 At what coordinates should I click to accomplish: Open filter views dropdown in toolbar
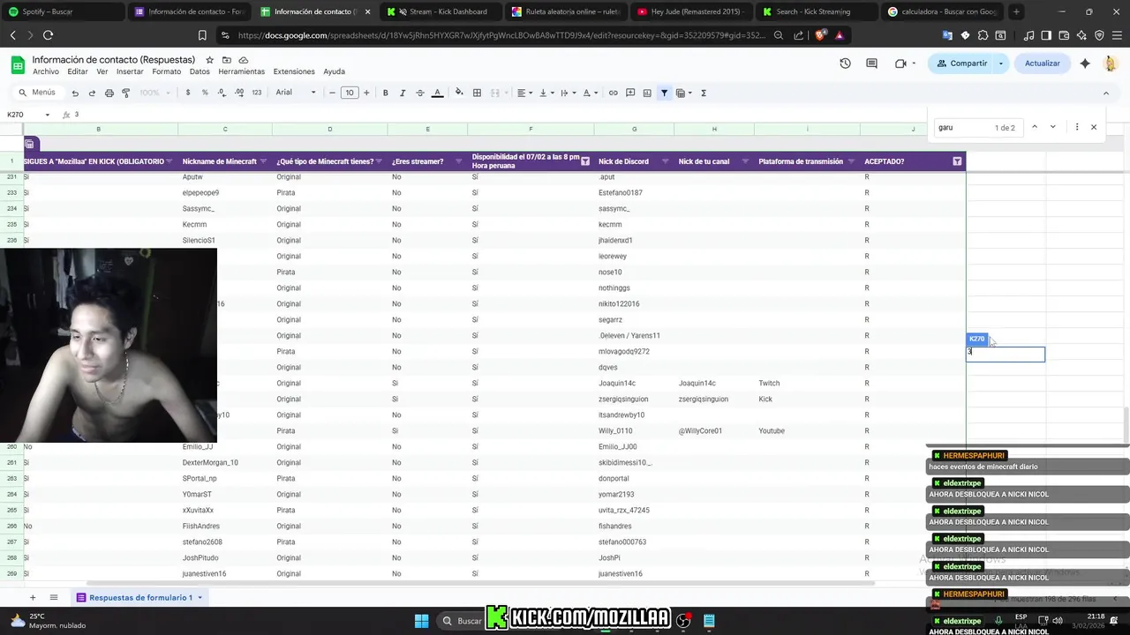pos(683,93)
